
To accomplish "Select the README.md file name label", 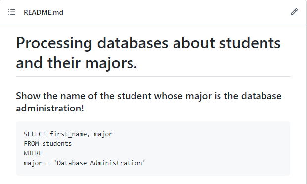I will pos(44,12).
